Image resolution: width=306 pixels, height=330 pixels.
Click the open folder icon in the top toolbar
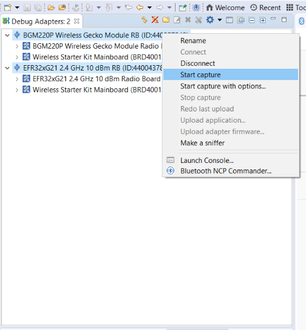click(51, 8)
